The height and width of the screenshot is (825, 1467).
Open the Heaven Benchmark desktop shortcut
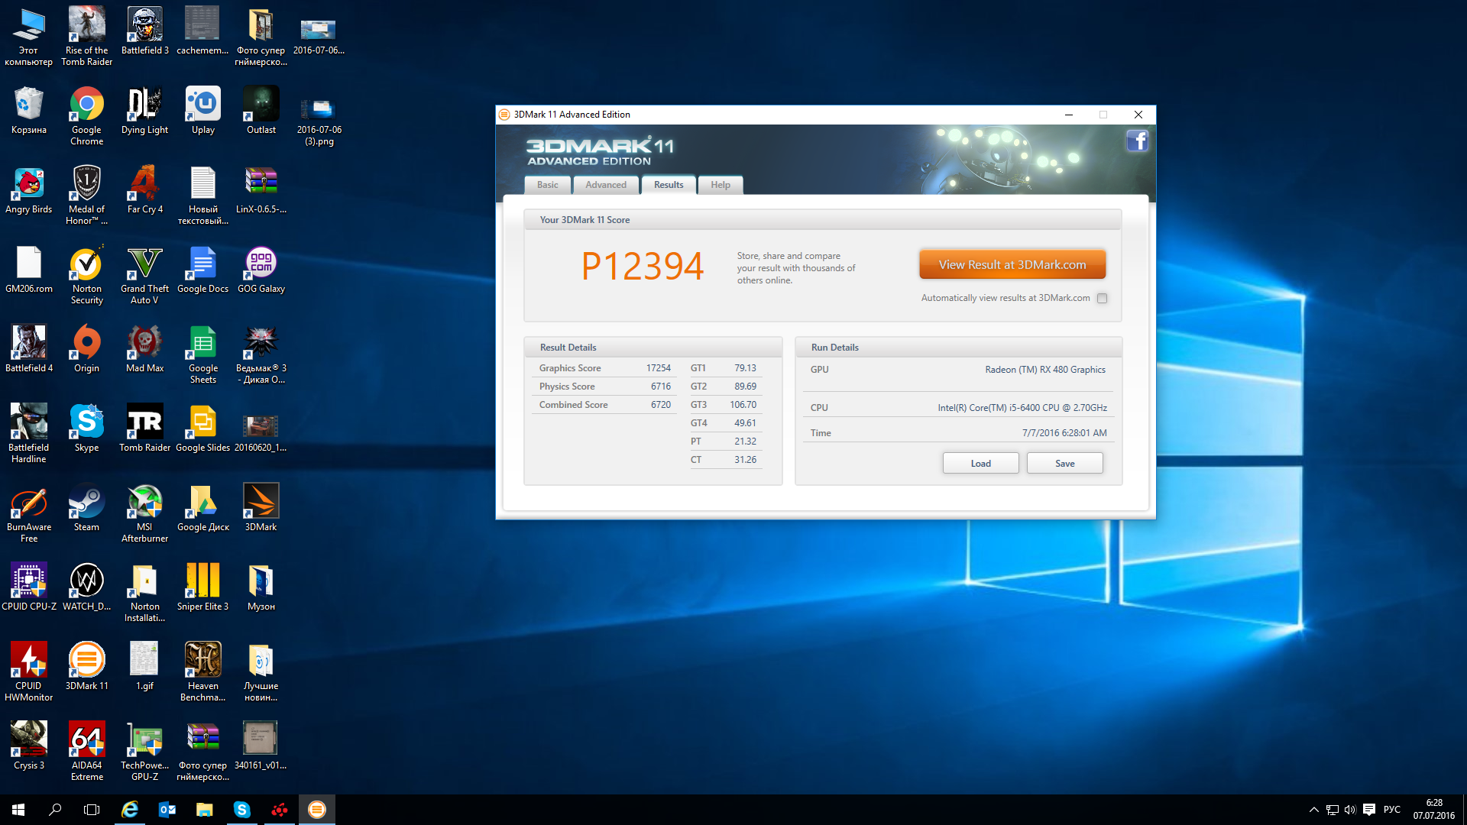pos(202,661)
